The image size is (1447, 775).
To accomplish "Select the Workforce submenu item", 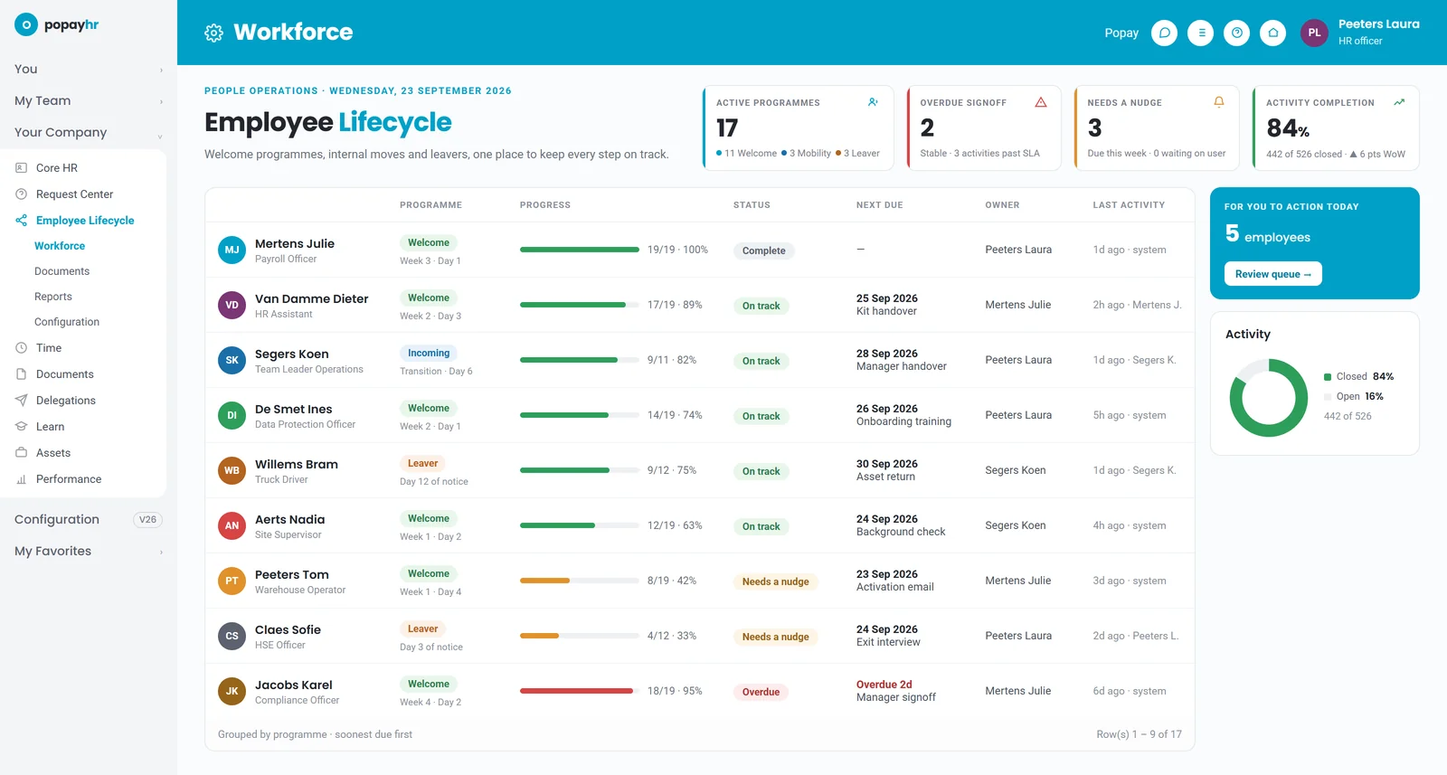I will coord(60,246).
